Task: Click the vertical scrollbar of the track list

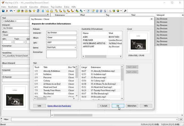Action: [77, 81]
